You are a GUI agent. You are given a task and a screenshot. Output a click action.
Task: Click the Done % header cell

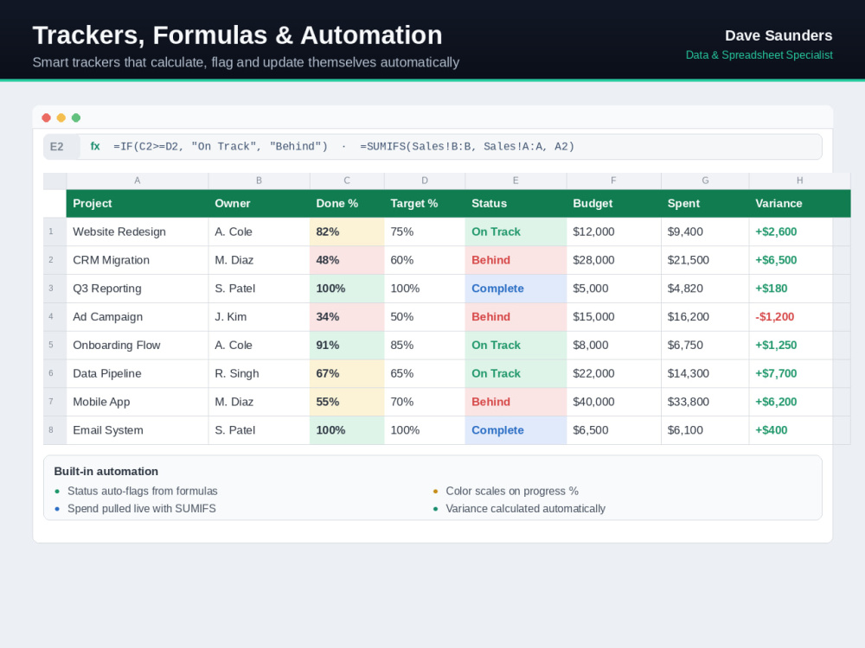[x=347, y=203]
